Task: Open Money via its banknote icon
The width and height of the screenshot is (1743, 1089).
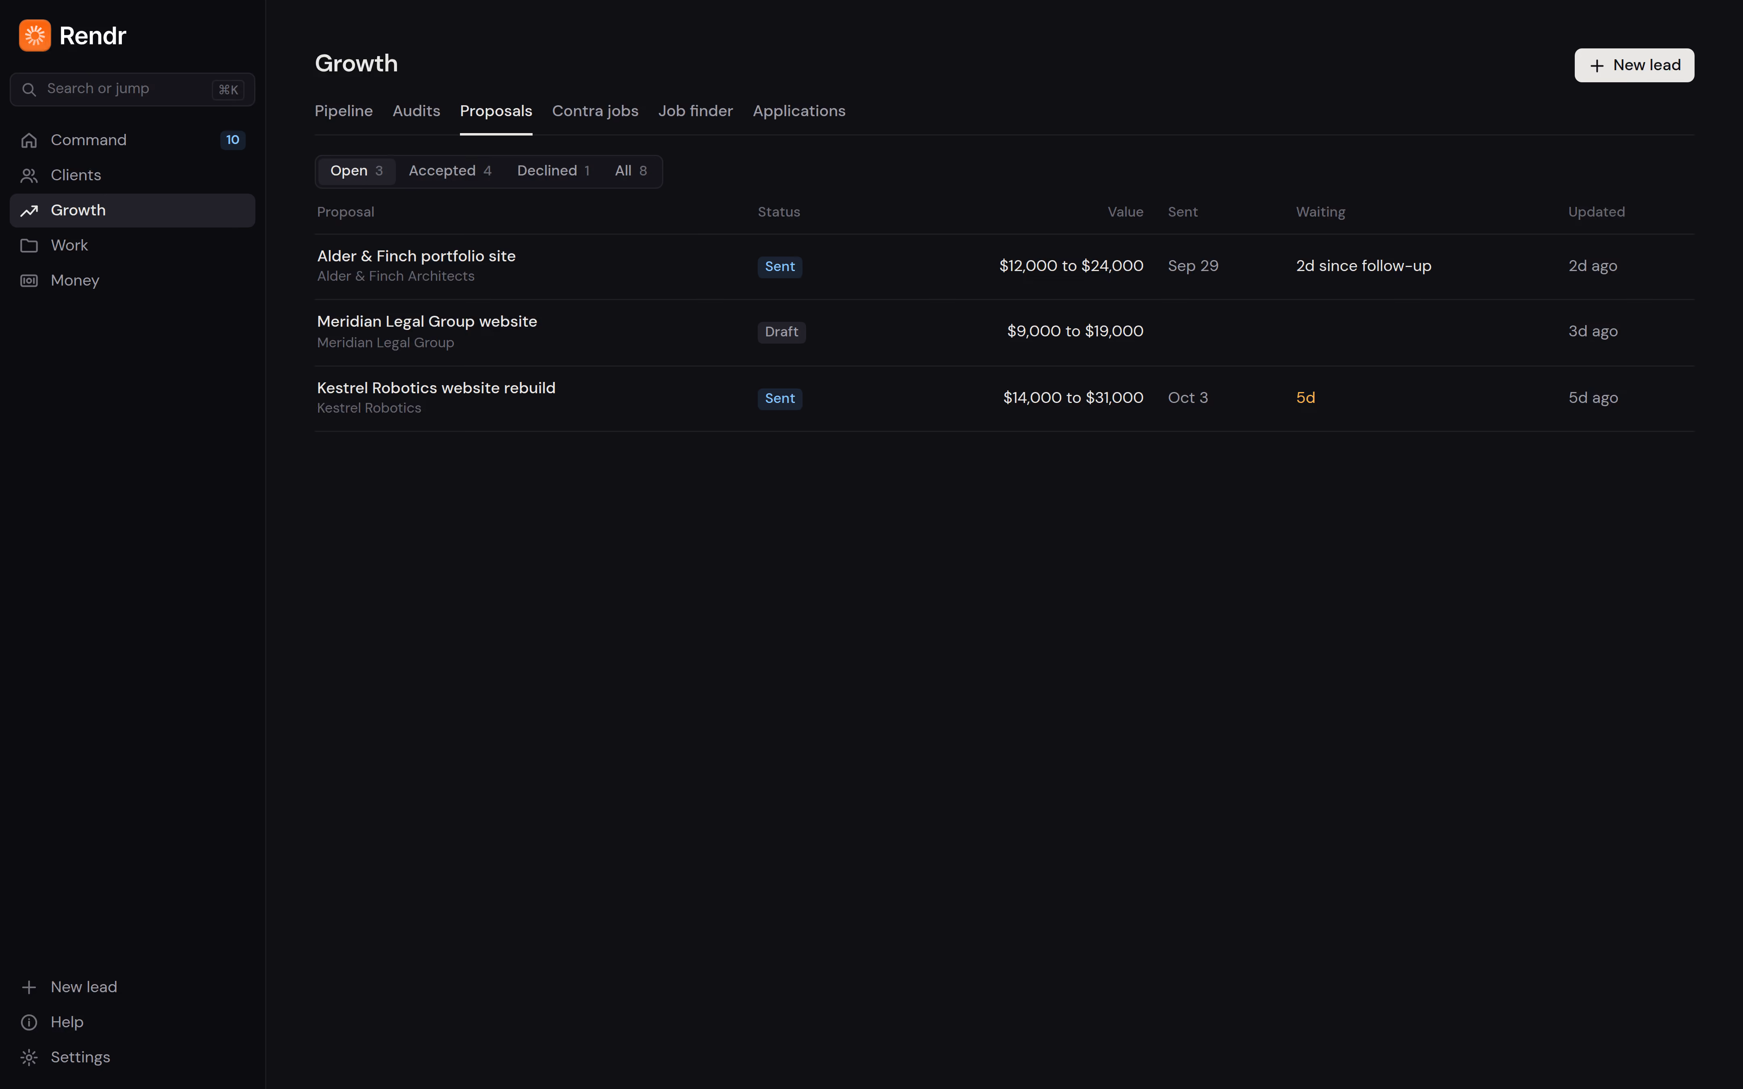Action: pyautogui.click(x=29, y=281)
